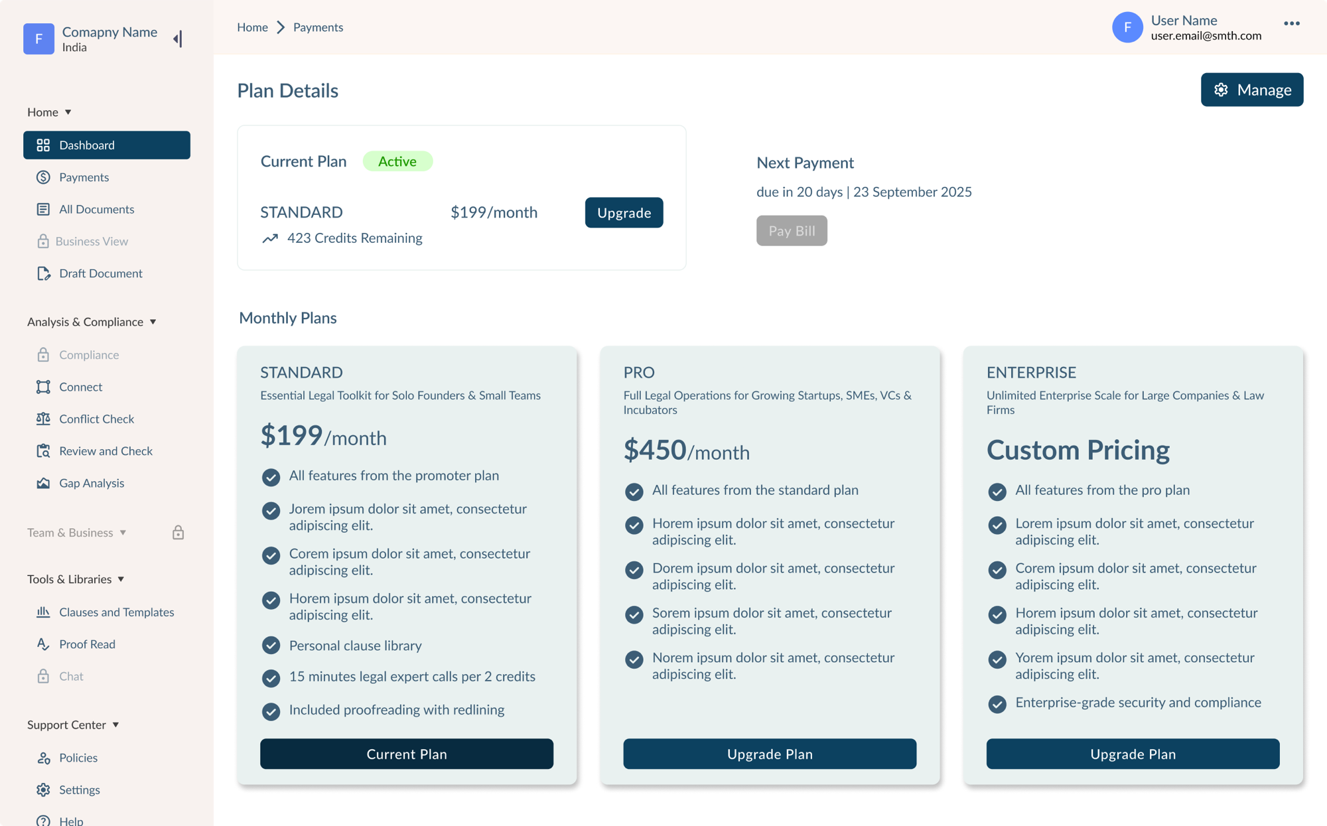Click the credits trend arrow icon
This screenshot has height=826, width=1327.
[269, 238]
